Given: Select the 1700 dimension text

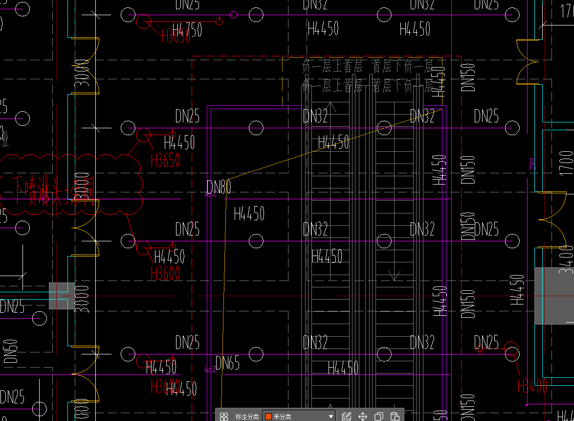Looking at the screenshot, I should pyautogui.click(x=566, y=163).
